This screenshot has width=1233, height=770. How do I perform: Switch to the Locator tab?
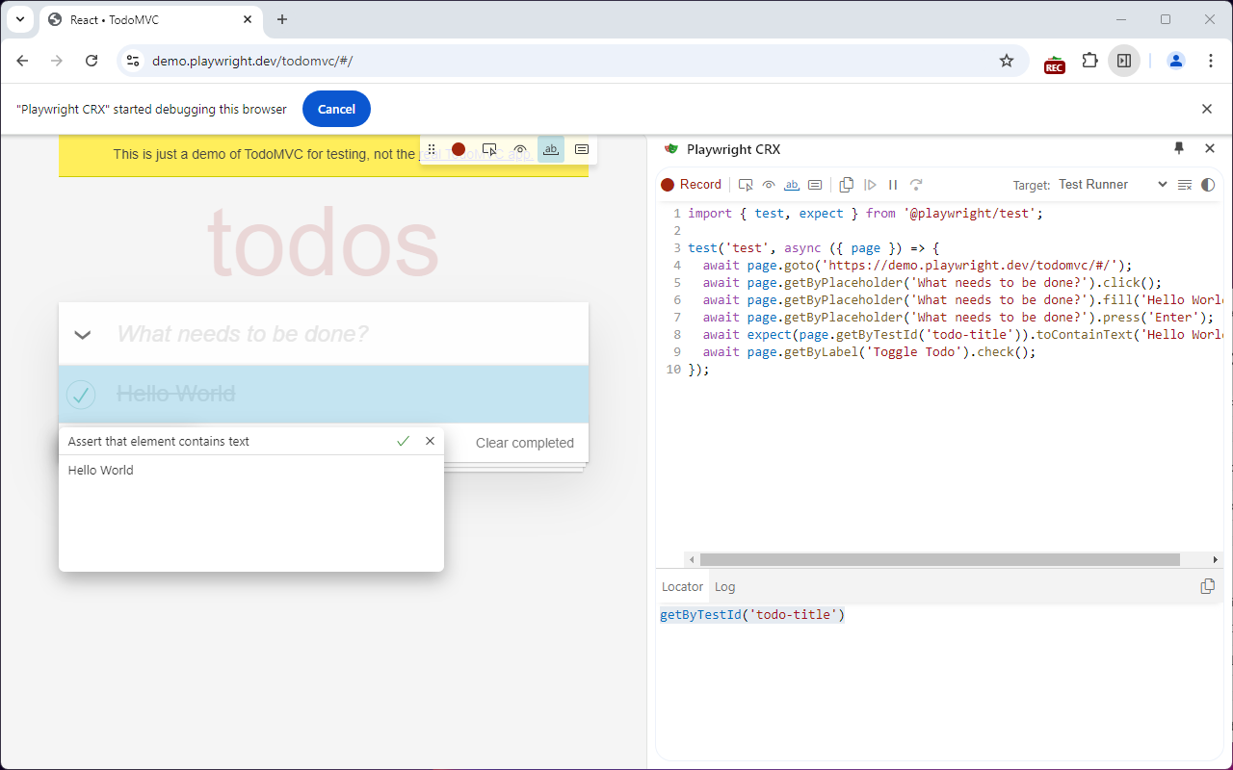[682, 587]
